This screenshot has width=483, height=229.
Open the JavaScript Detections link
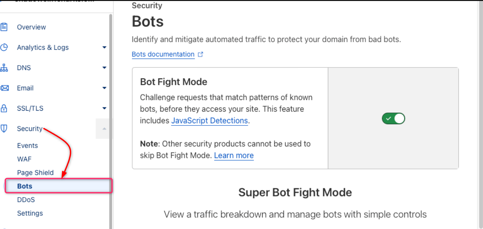coord(209,120)
